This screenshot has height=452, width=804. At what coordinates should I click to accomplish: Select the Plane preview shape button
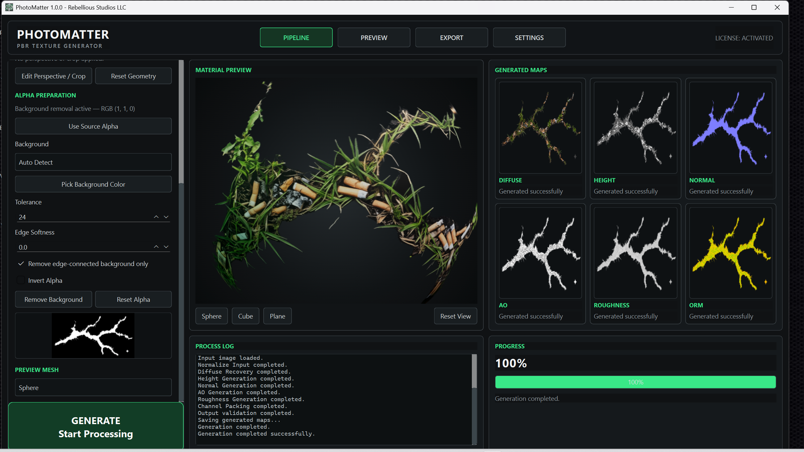[277, 316]
